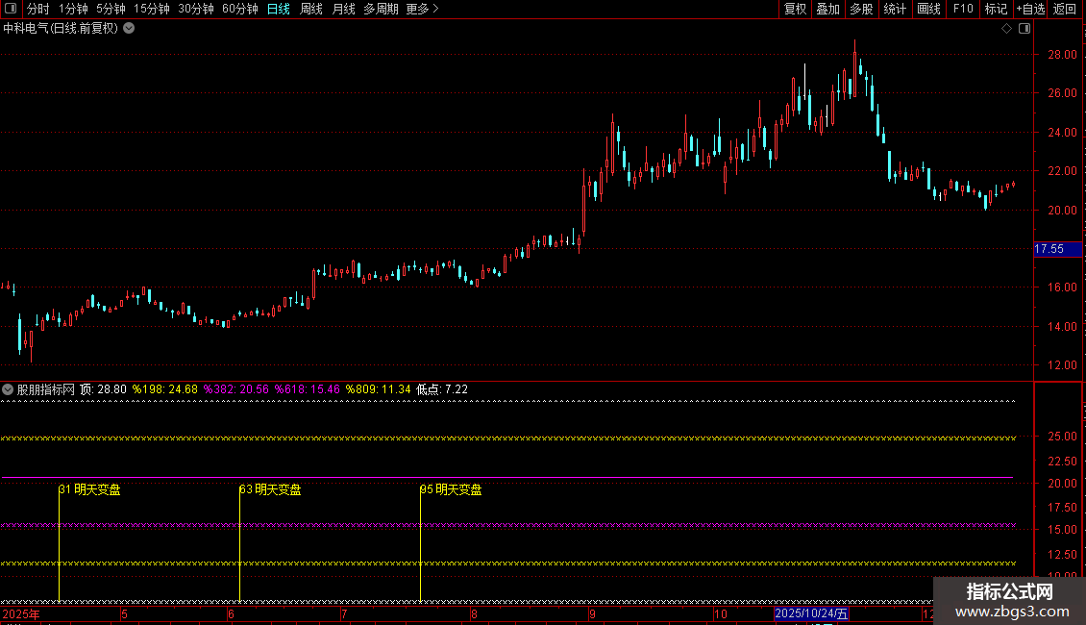The width and height of the screenshot is (1086, 625).
Task: Select the 5分钟 period
Action: coord(111,9)
